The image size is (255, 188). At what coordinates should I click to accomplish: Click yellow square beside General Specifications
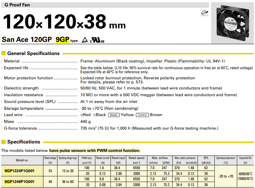(x=3, y=53)
